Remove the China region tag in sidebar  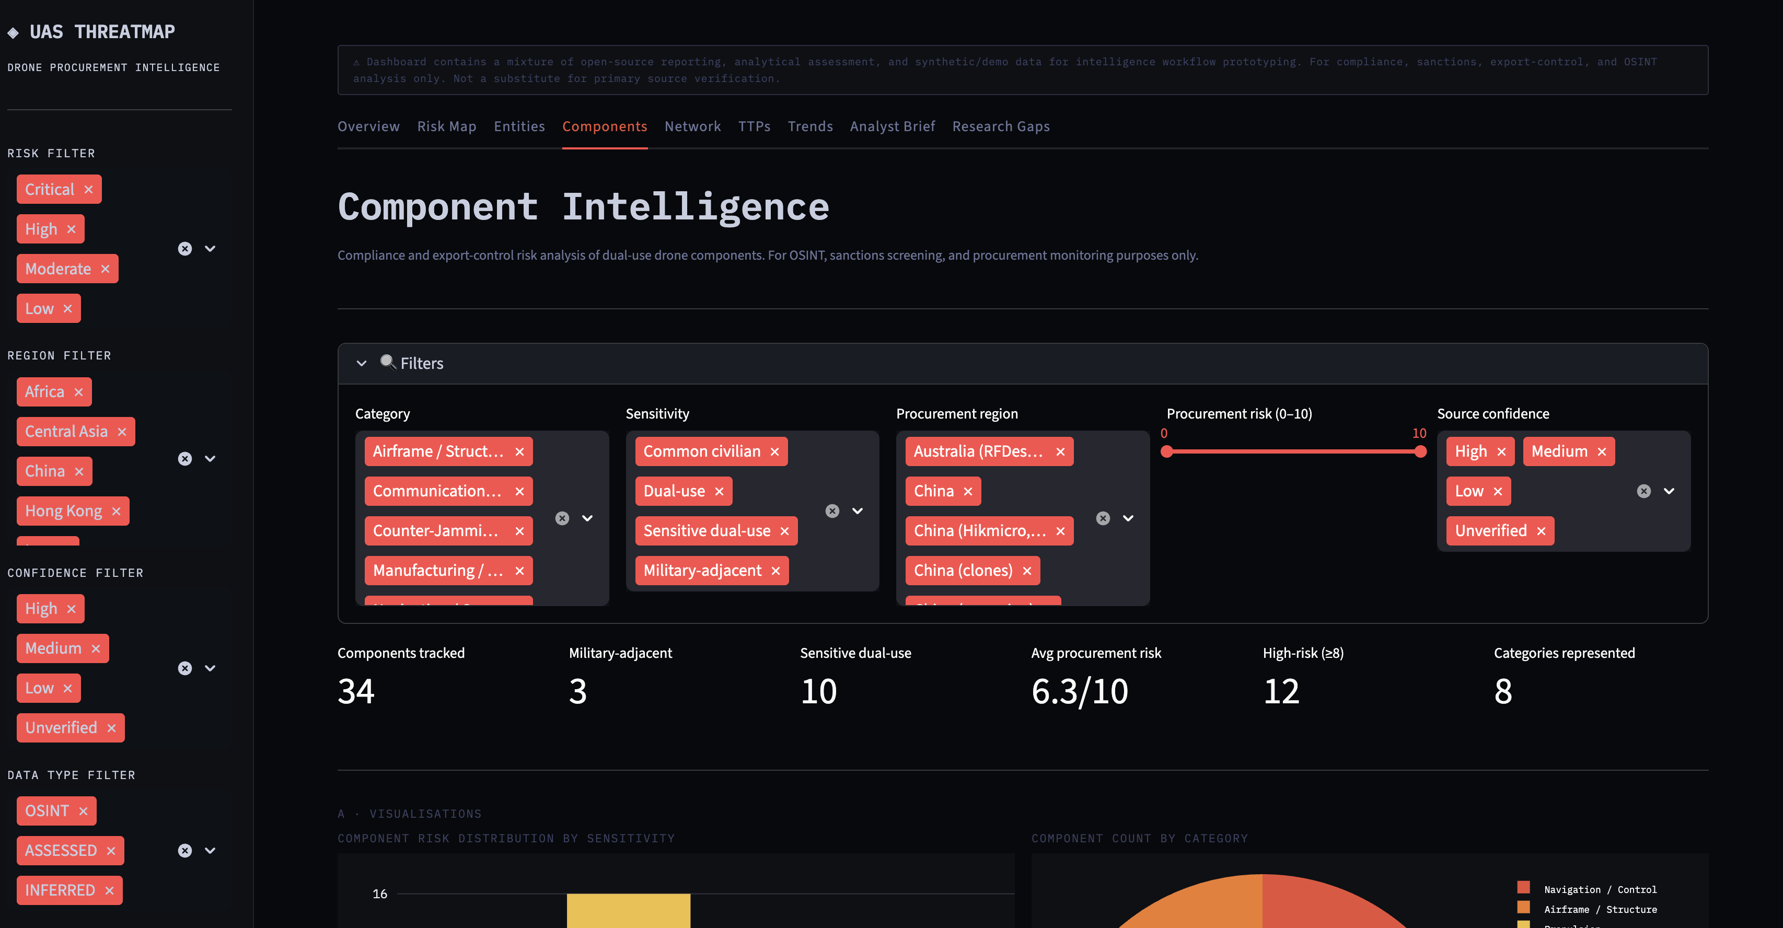click(79, 471)
